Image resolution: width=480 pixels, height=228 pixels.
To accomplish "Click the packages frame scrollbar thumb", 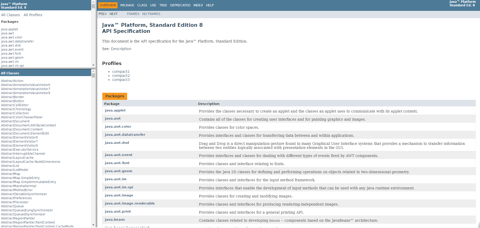I will [93, 6].
